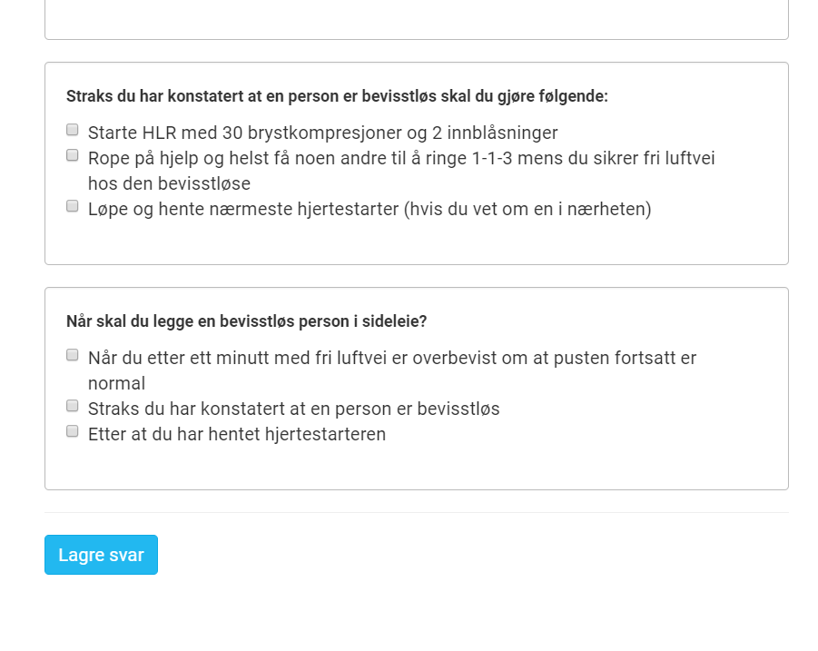Screen dimensions: 818x651
Task: Click the wrapped line "hos den bevisstløse"
Action: [169, 183]
